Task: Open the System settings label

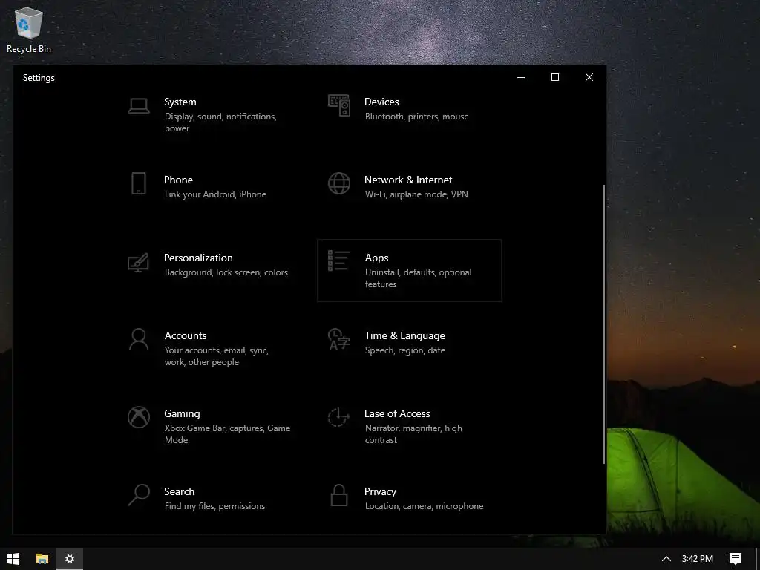Action: (180, 102)
